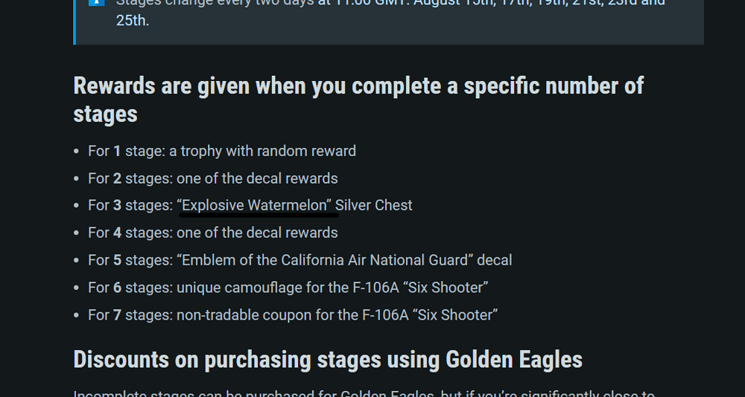Click the bullet point before "For 1 stage"
The width and height of the screenshot is (745, 397).
77,152
